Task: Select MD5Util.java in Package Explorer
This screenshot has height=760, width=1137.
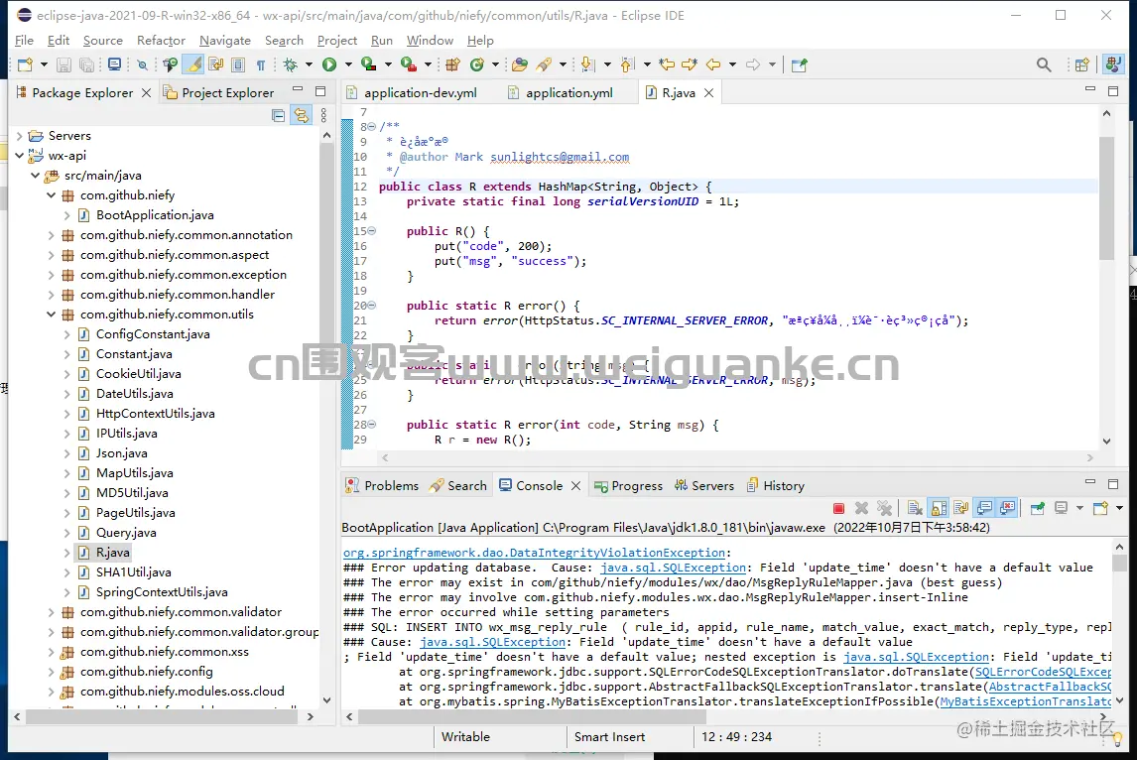Action: [x=132, y=493]
